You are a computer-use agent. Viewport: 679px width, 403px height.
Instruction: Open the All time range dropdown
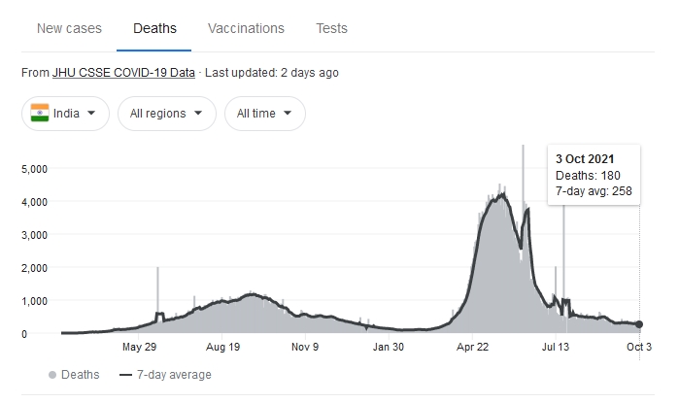coord(264,114)
